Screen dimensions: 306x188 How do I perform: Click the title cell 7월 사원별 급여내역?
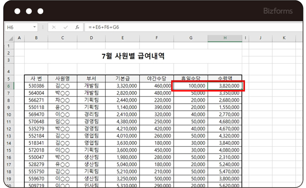(133, 56)
